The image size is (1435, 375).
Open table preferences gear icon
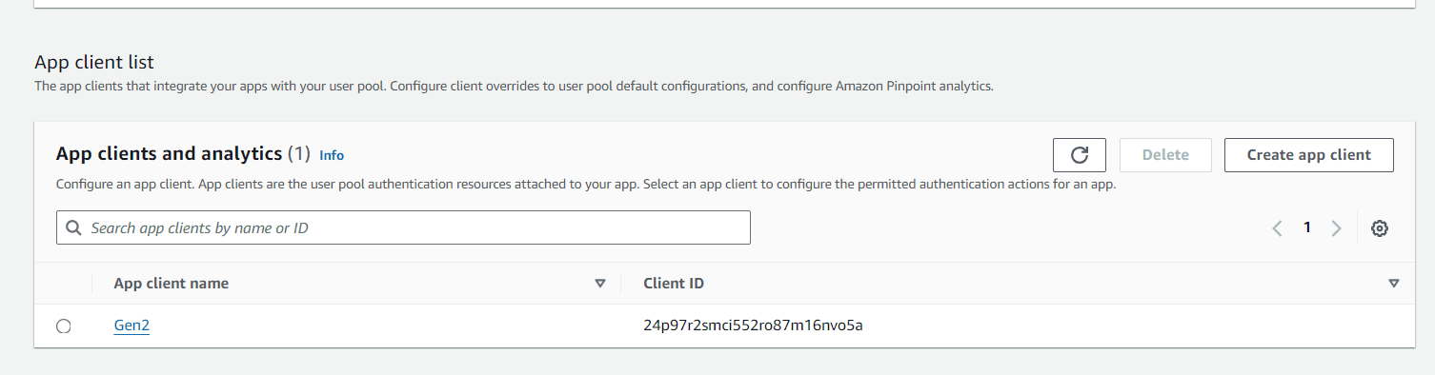pyautogui.click(x=1379, y=228)
